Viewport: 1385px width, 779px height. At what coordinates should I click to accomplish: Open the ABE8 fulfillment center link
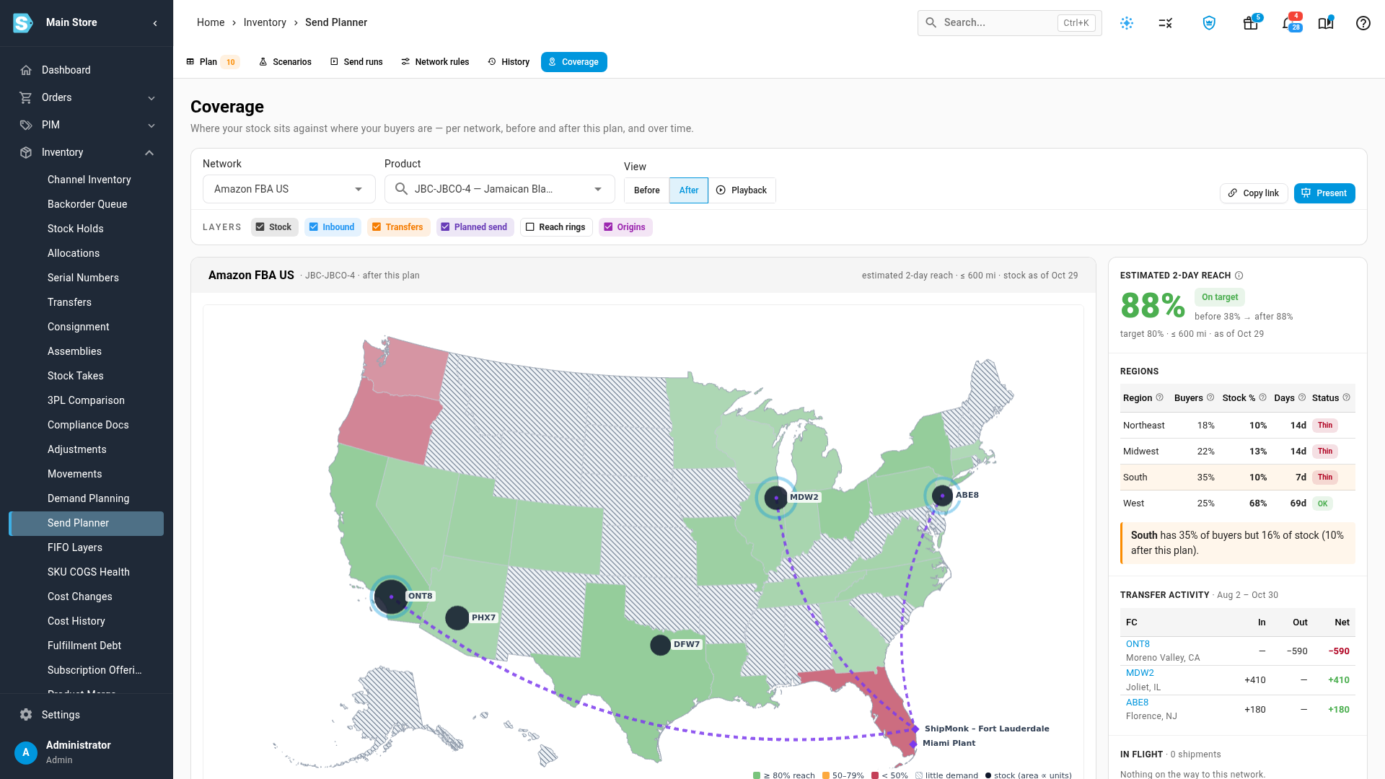pyautogui.click(x=1137, y=703)
